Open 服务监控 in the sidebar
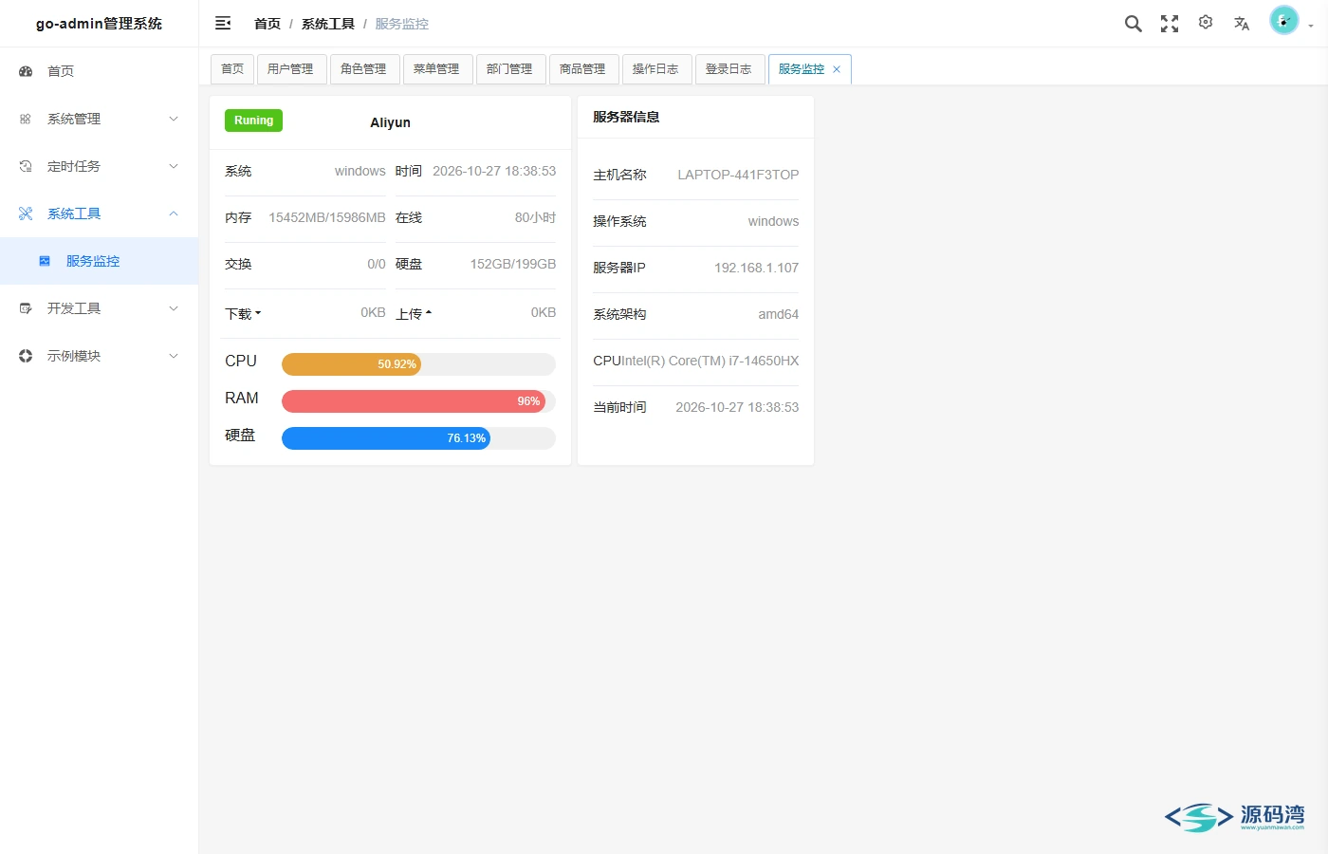This screenshot has height=854, width=1328. (99, 261)
